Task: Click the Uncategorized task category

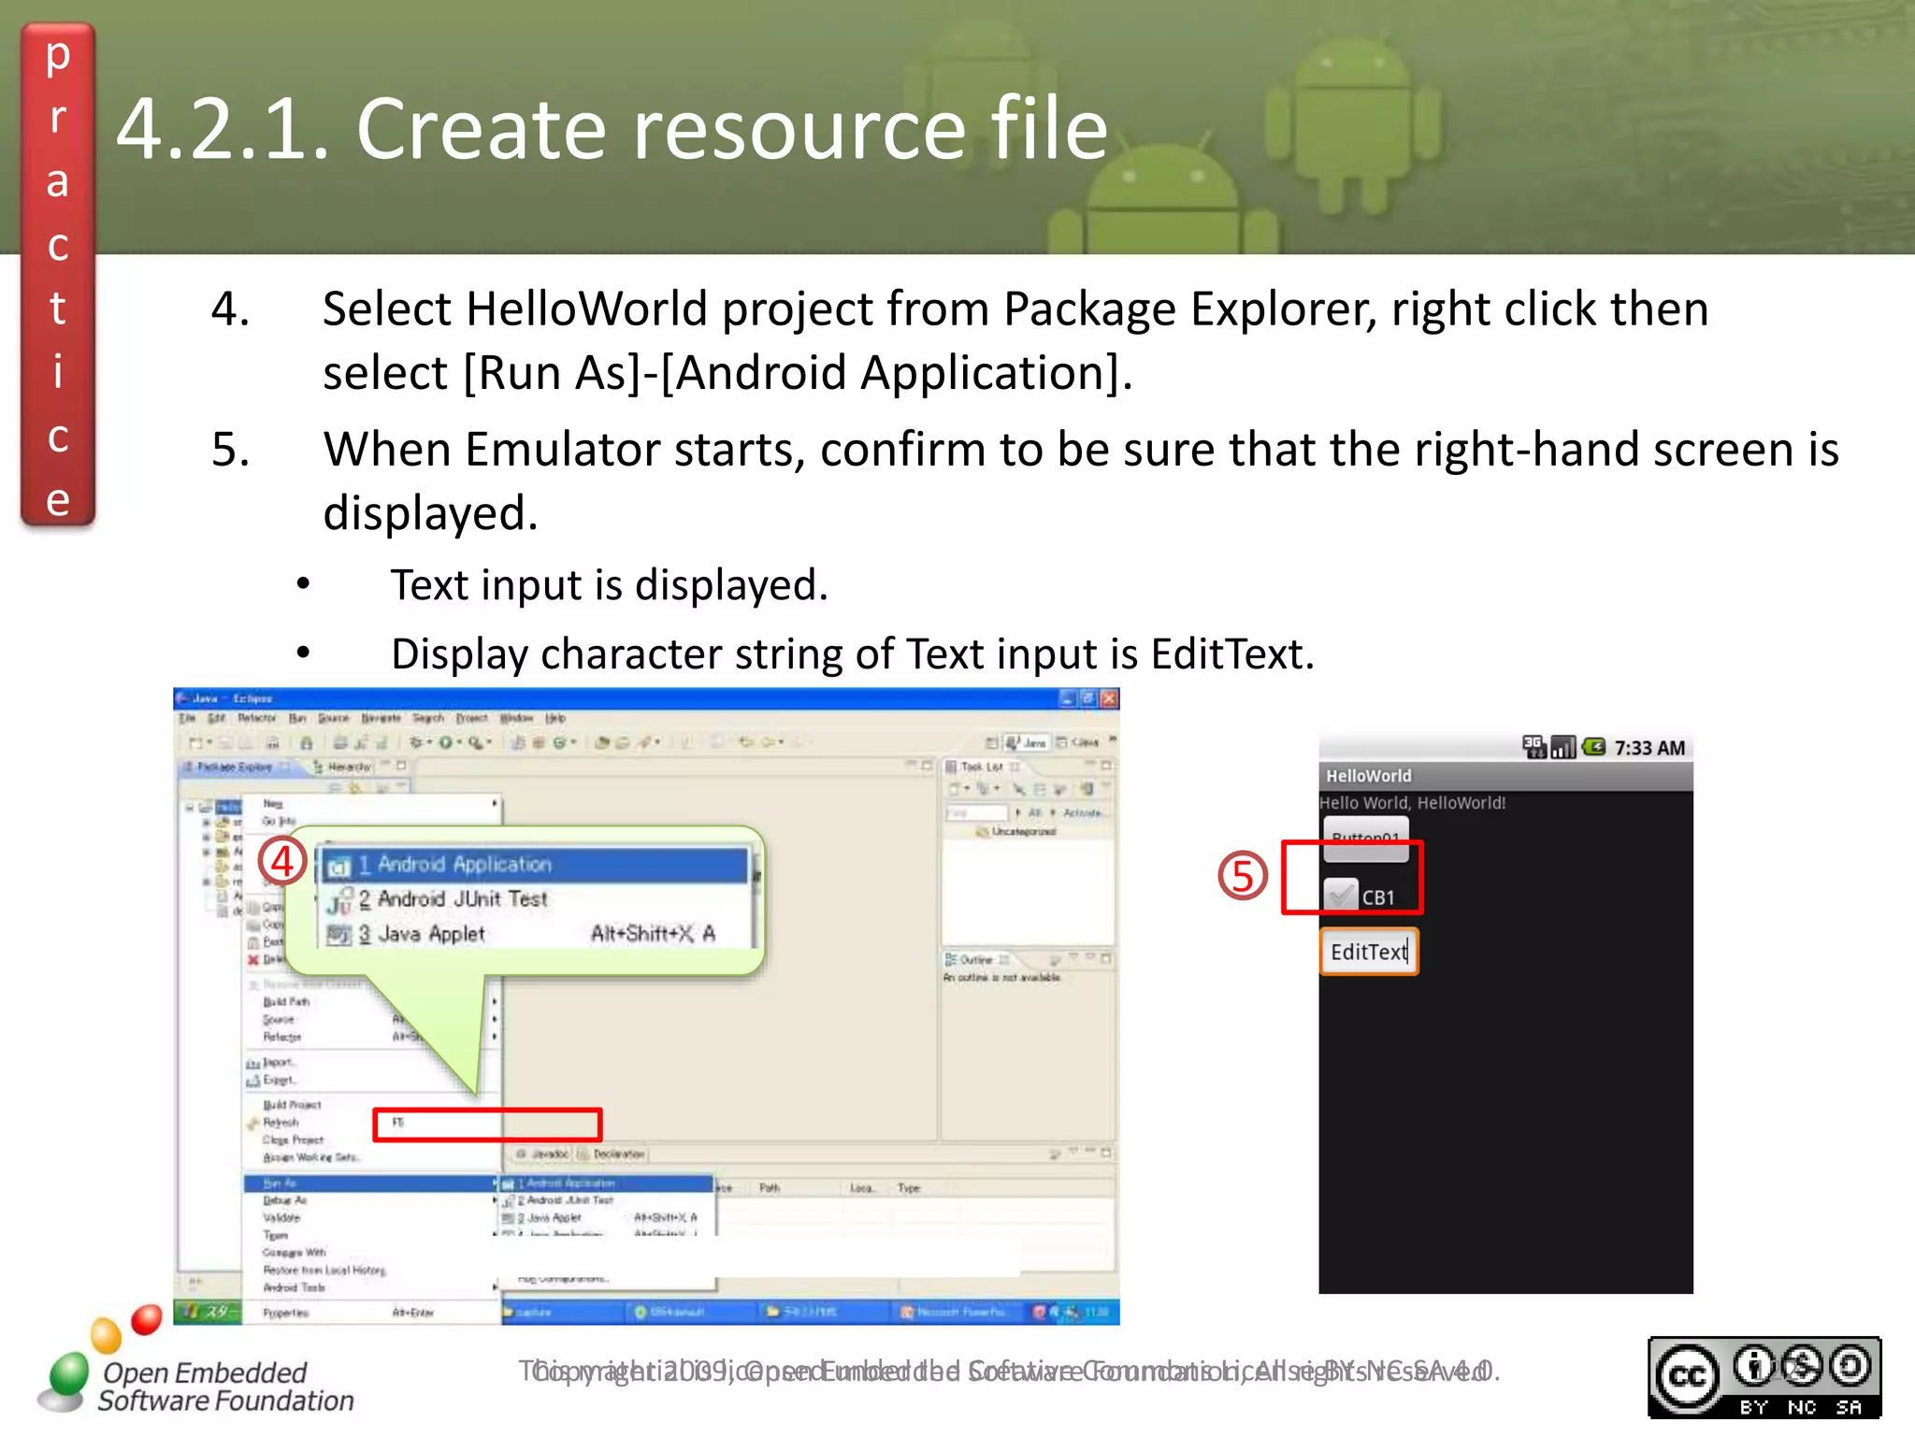Action: coord(1015,831)
